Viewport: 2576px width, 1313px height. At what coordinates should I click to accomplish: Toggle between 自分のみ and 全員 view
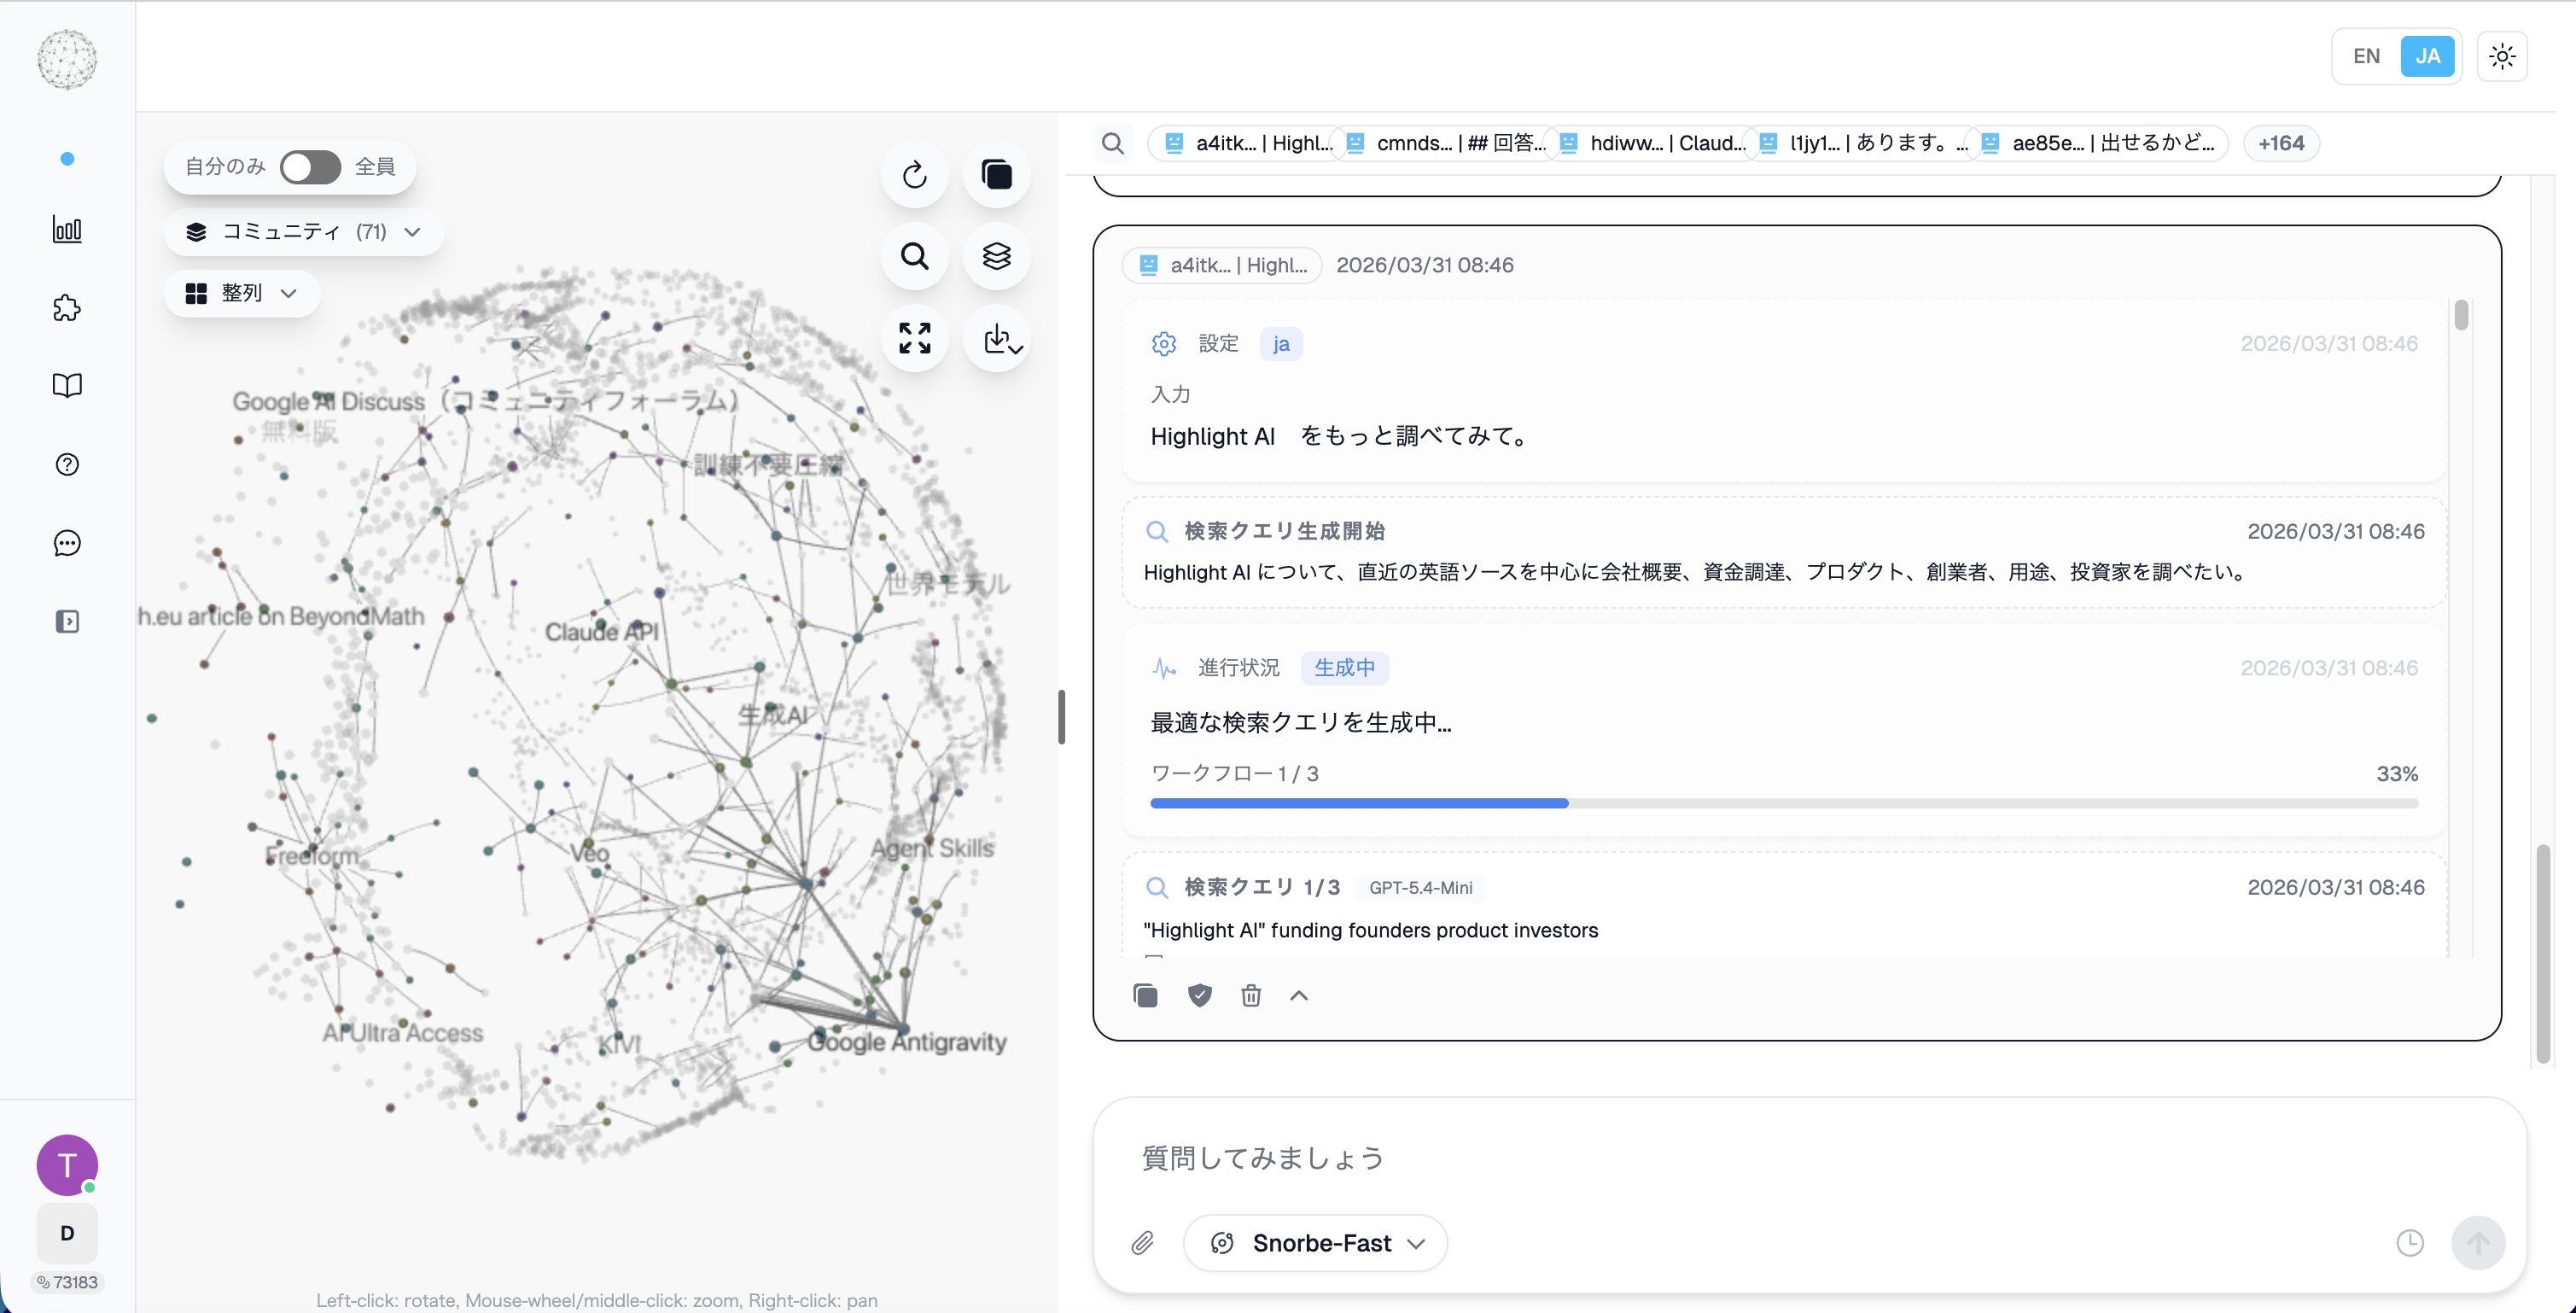pyautogui.click(x=310, y=167)
